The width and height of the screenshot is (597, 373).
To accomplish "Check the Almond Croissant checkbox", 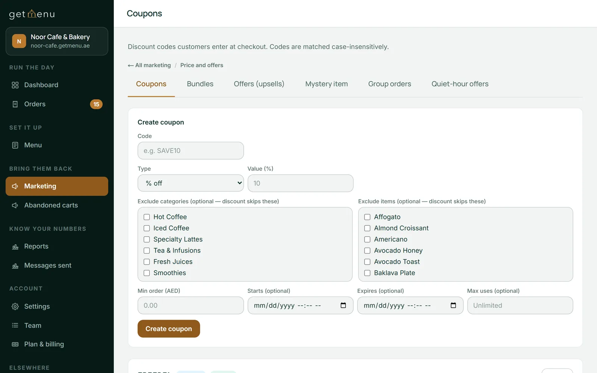I will [x=367, y=228].
